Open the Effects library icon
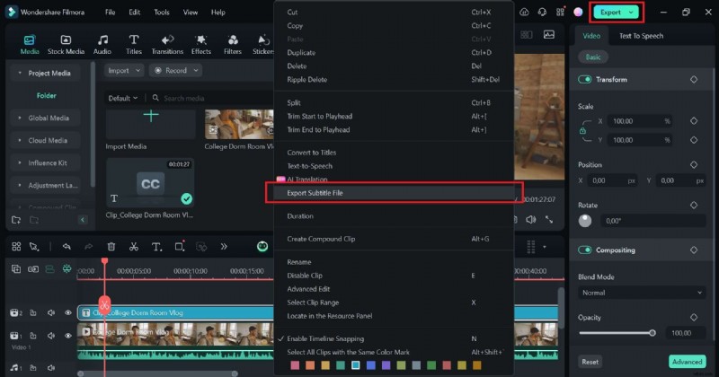The width and height of the screenshot is (719, 377). pyautogui.click(x=200, y=45)
